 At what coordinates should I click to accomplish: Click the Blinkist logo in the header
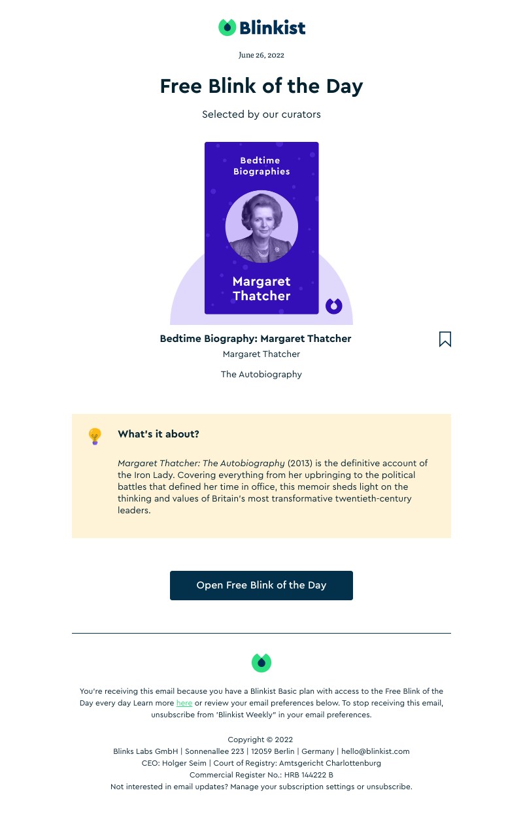[261, 27]
